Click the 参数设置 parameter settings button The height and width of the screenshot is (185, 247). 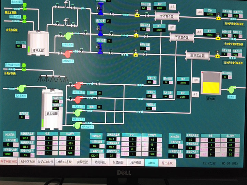point(82,162)
